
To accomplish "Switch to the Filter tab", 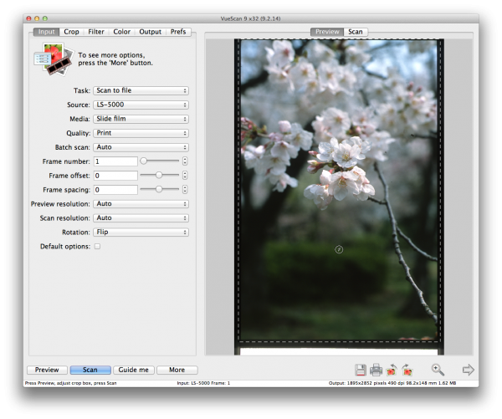I will 96,32.
